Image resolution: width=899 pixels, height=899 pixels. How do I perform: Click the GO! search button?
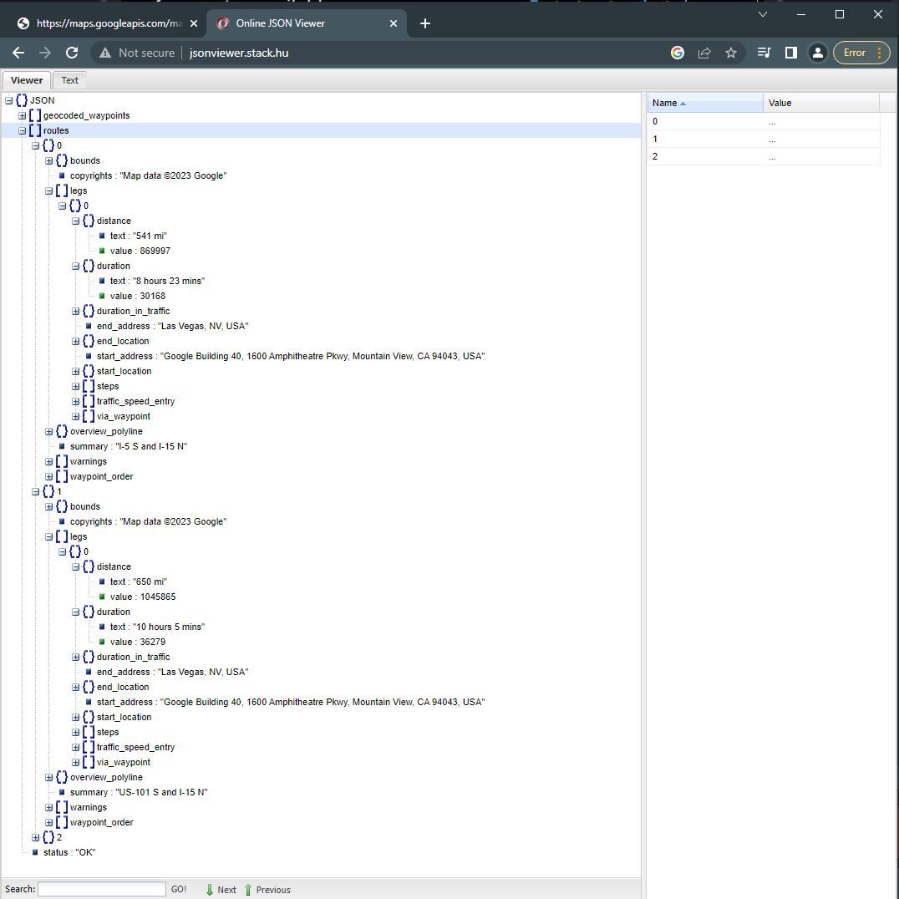[x=179, y=889]
